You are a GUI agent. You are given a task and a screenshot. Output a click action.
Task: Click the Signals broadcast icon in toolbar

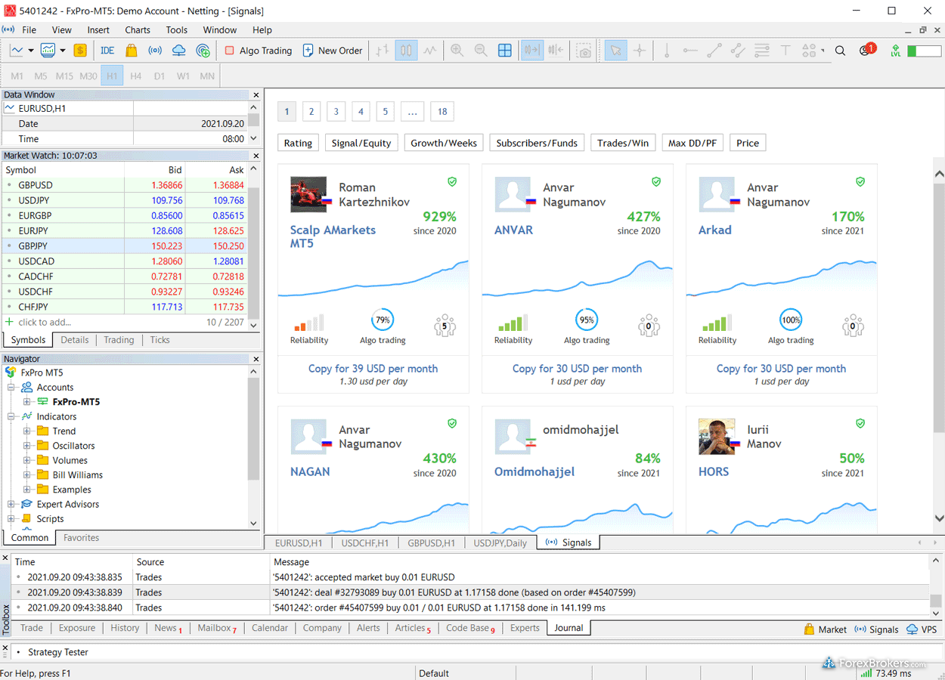pyautogui.click(x=155, y=51)
